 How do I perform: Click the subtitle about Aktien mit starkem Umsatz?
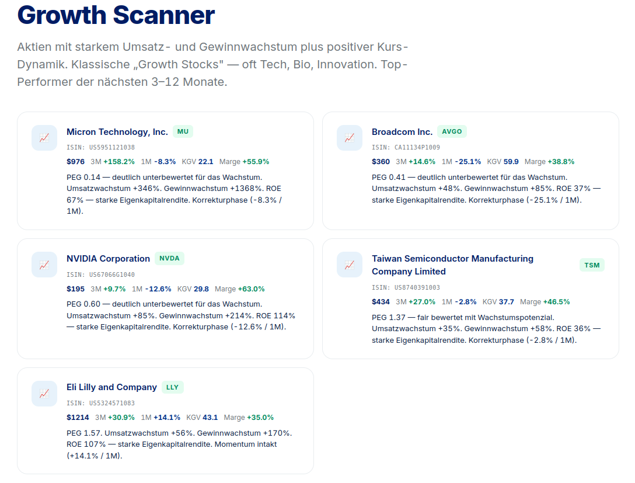coord(212,64)
